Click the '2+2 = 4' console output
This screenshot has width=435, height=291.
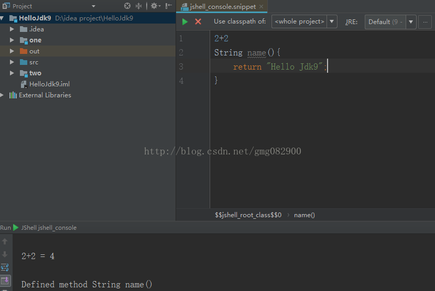pos(38,256)
